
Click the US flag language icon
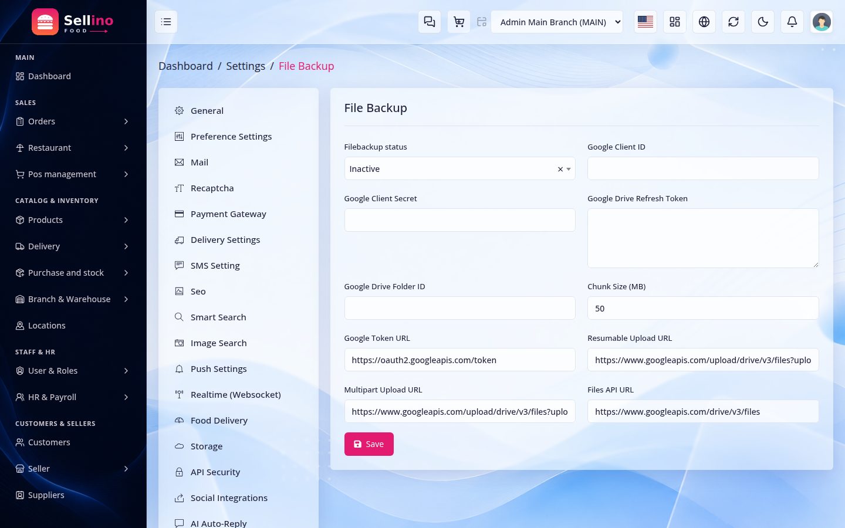pyautogui.click(x=645, y=22)
